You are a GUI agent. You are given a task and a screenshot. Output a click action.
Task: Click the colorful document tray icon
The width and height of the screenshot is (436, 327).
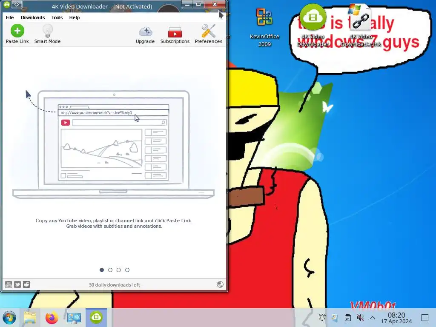coord(335,317)
